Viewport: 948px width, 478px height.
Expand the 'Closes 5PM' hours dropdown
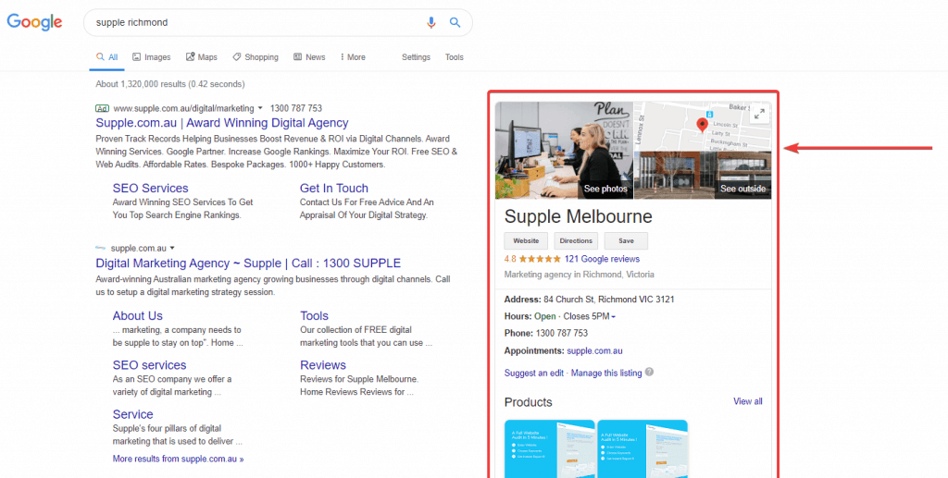(614, 317)
